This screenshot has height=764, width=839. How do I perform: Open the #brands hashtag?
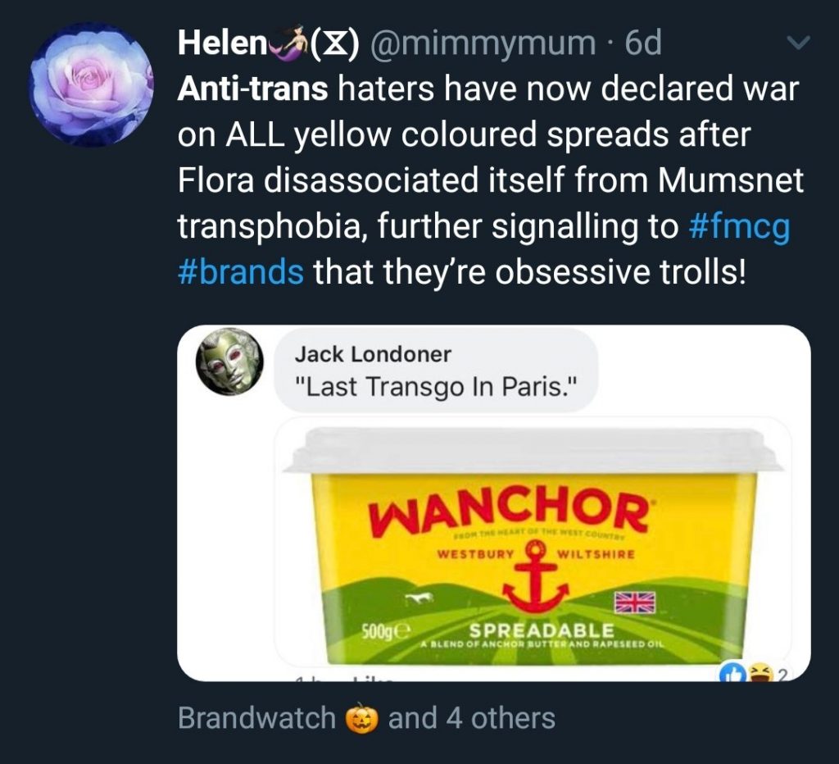coord(241,272)
